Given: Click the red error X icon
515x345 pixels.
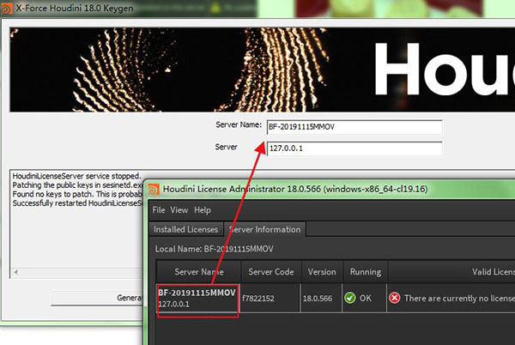Looking at the screenshot, I should [395, 298].
